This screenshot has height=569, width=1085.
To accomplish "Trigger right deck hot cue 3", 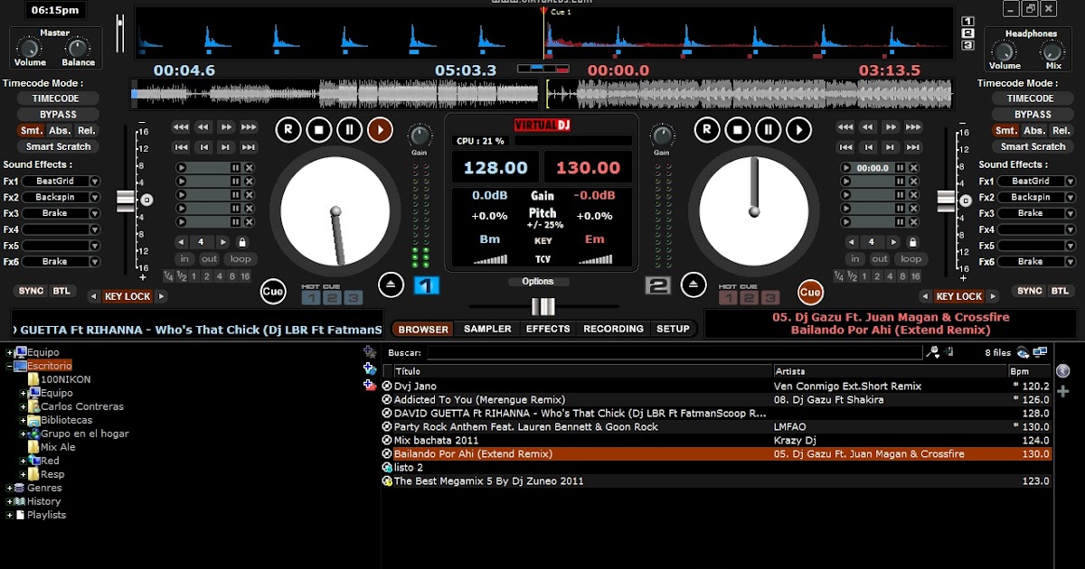I will pos(770,298).
